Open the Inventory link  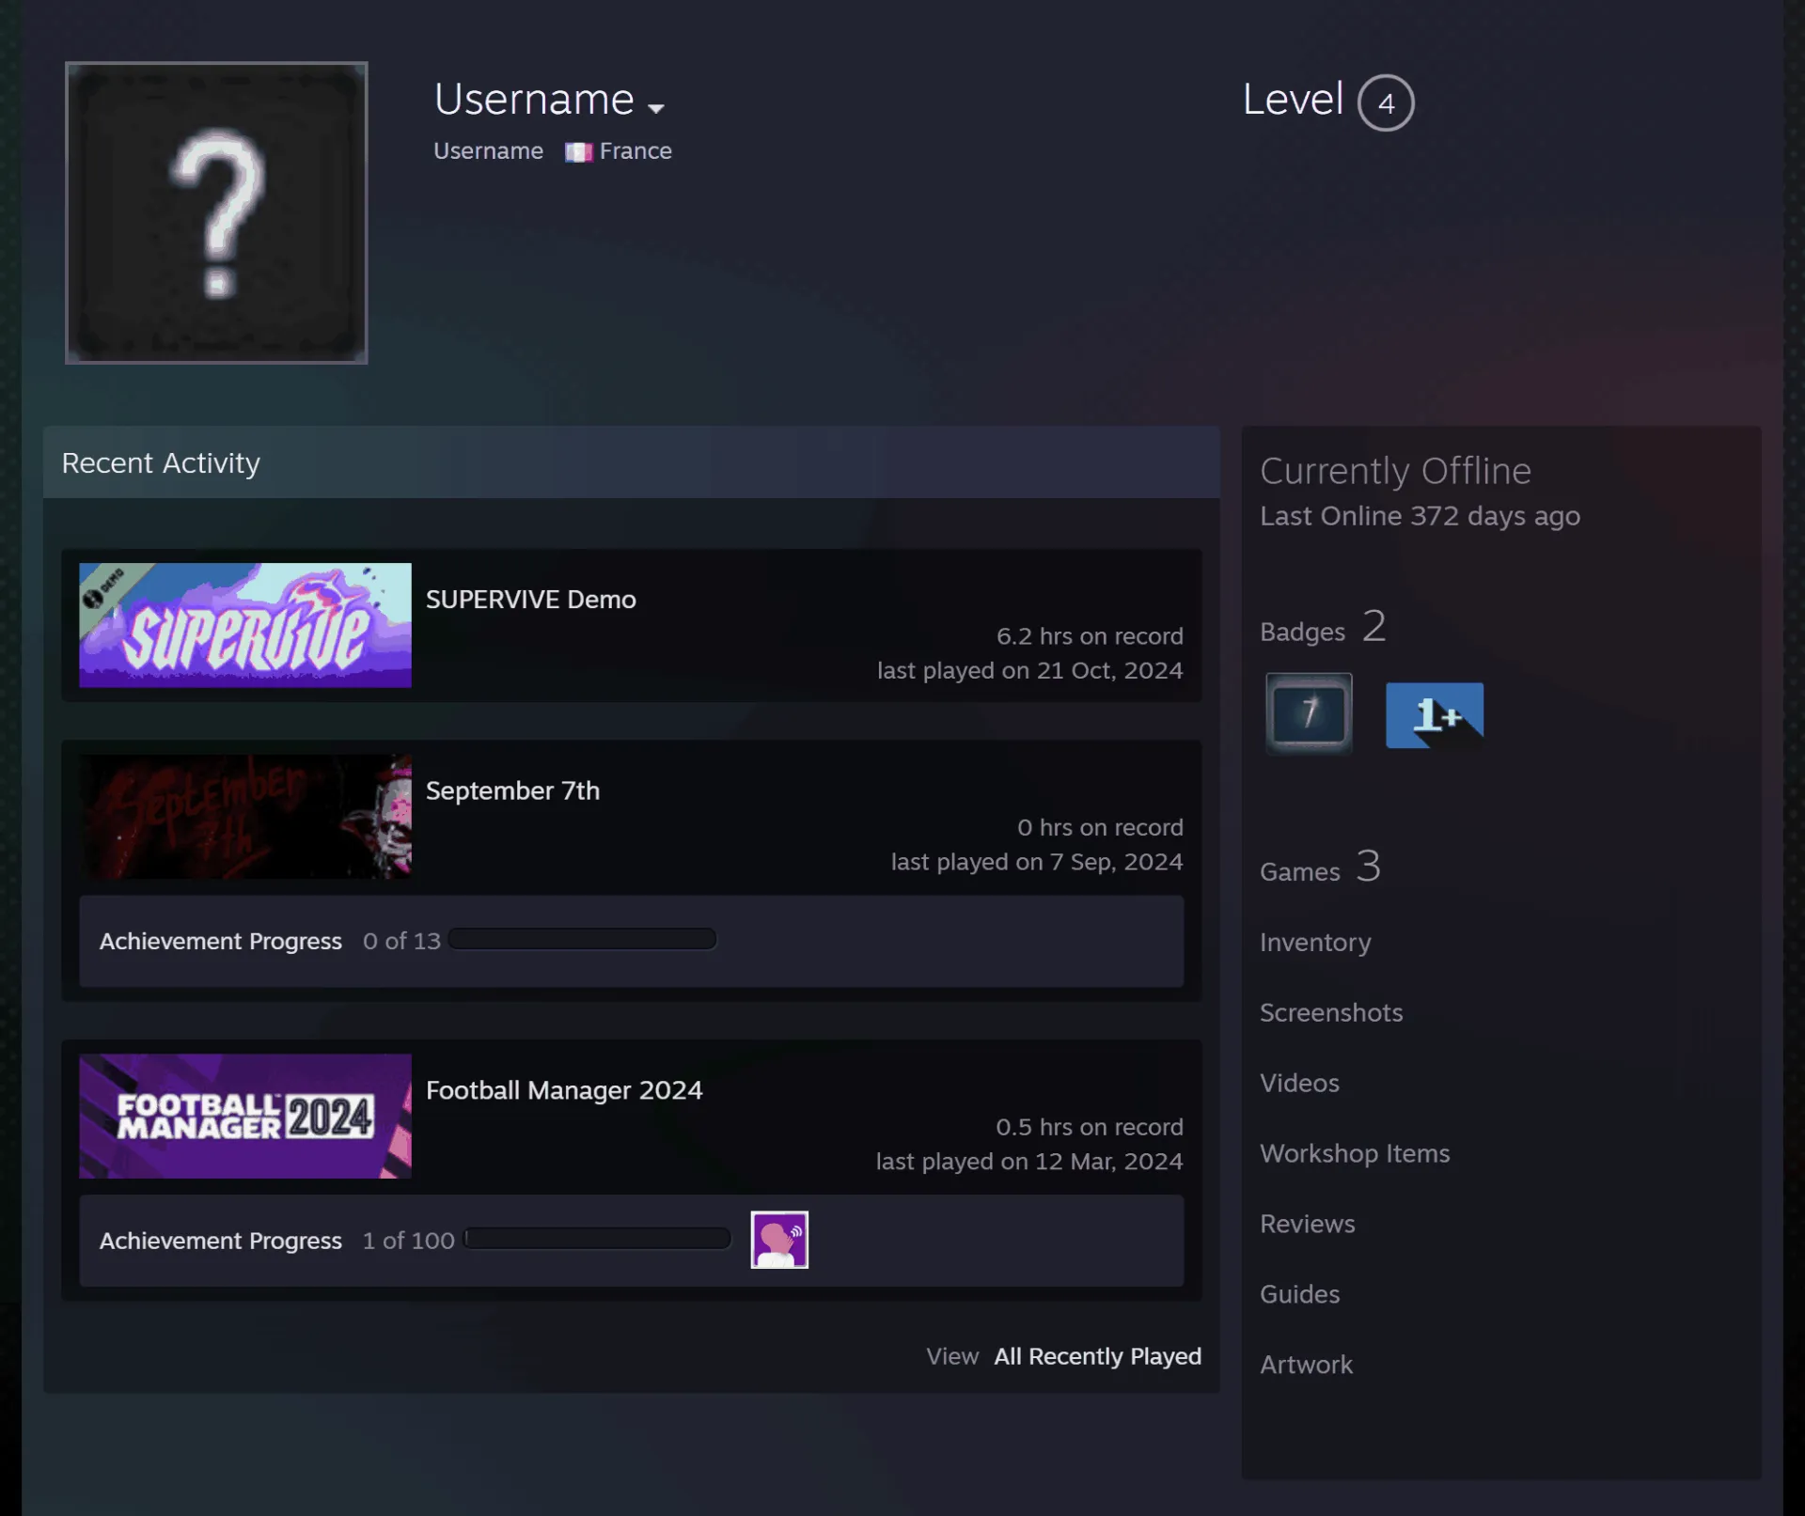coord(1315,942)
